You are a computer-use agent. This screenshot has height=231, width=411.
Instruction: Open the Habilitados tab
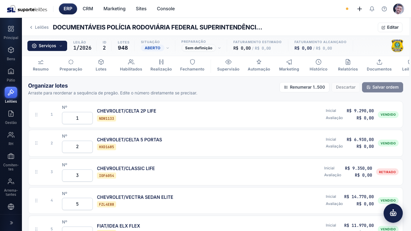pos(131,65)
